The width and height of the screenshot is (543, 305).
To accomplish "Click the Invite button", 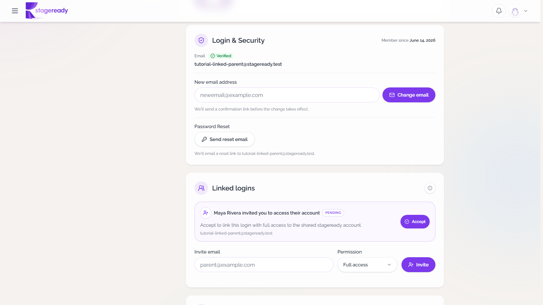I will pos(418,265).
